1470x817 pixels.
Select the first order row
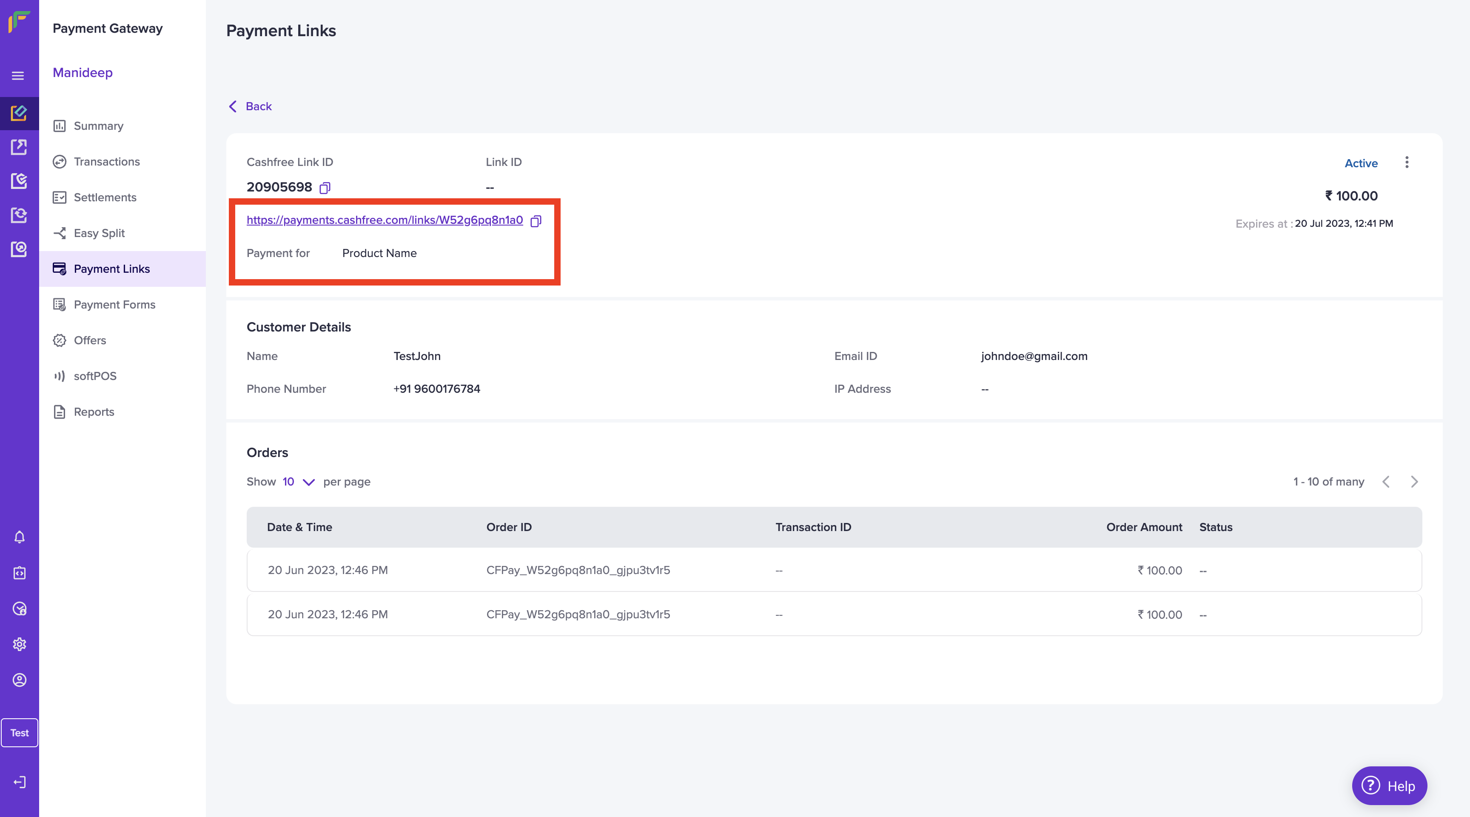click(834, 570)
